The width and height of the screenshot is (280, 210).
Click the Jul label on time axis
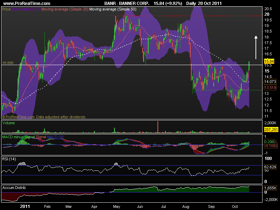point(163,206)
